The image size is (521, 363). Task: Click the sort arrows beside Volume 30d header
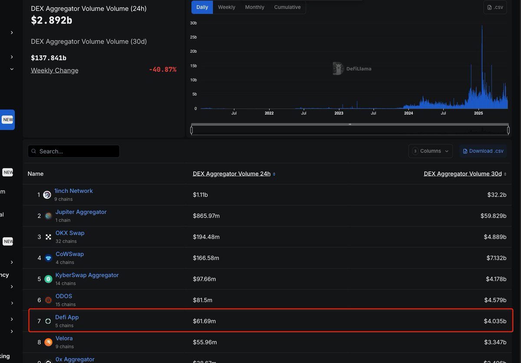[505, 174]
